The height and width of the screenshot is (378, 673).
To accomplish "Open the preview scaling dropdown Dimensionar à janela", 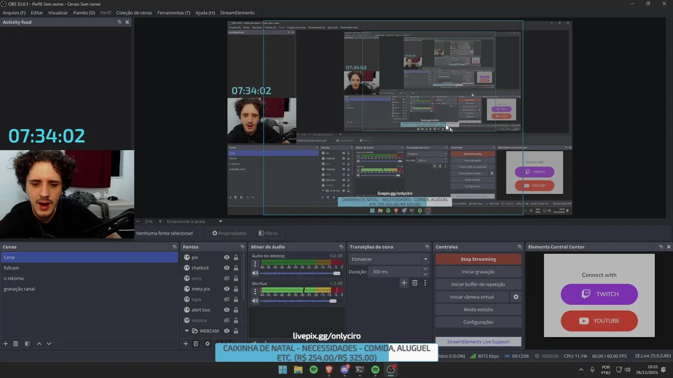I will [x=195, y=222].
